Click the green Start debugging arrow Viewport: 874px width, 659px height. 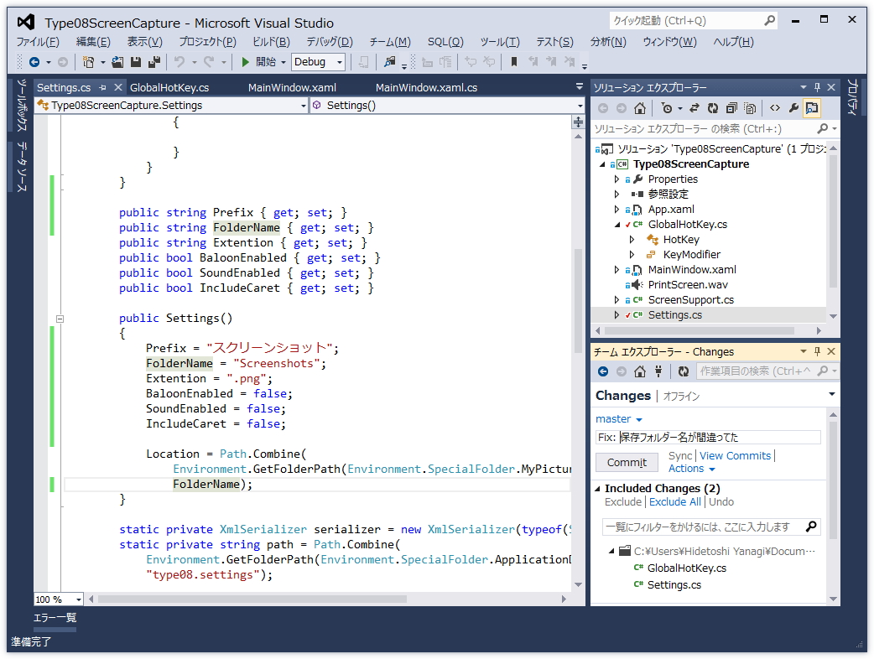point(245,62)
